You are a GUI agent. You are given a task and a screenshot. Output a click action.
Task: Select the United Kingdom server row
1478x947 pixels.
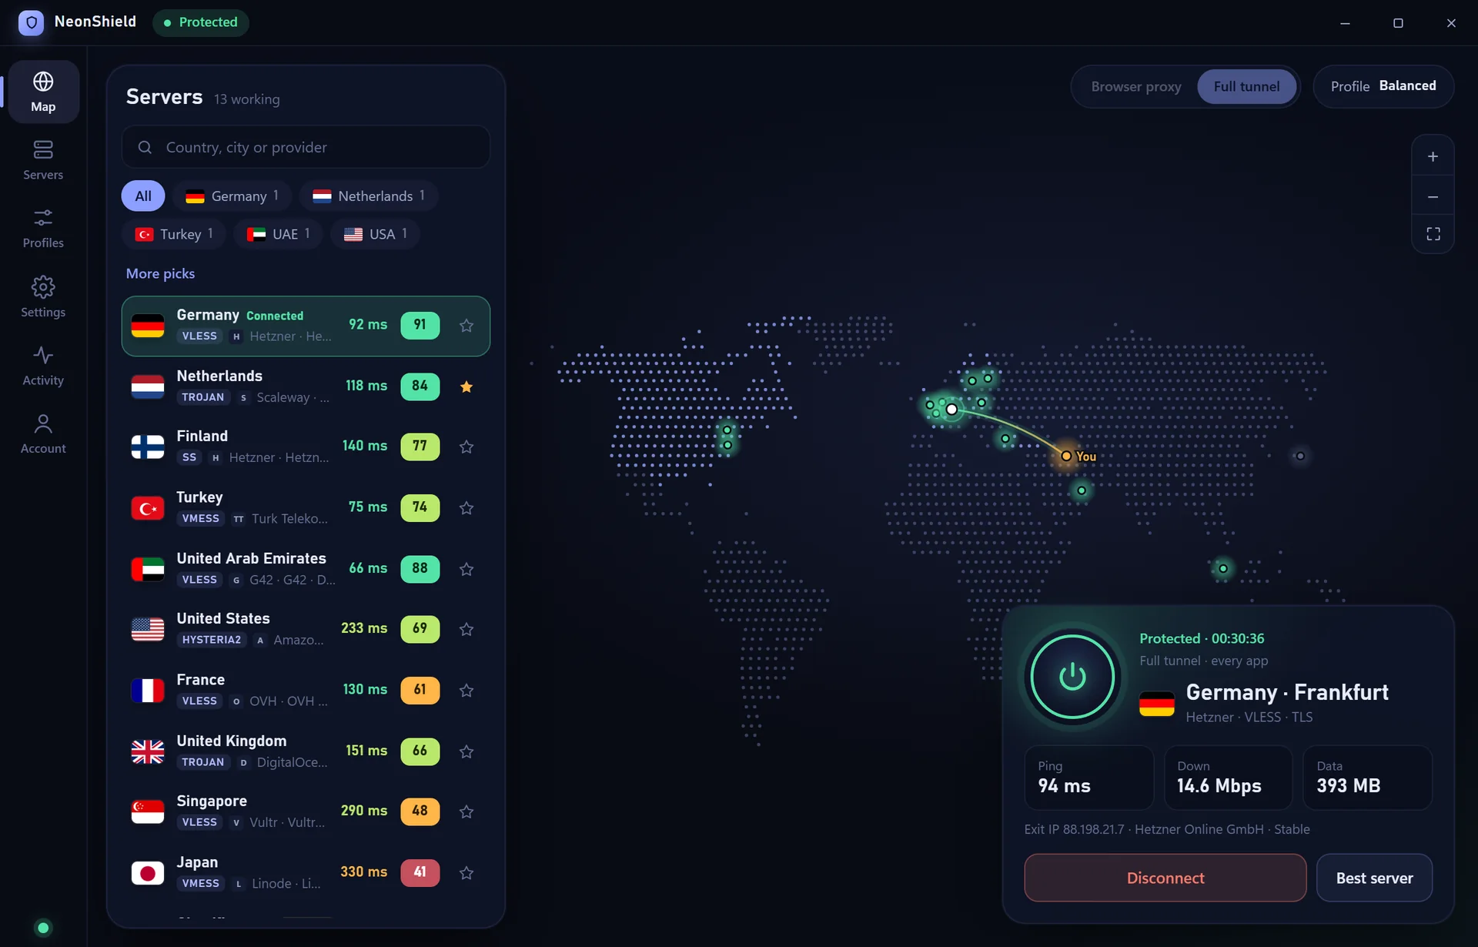(x=306, y=751)
